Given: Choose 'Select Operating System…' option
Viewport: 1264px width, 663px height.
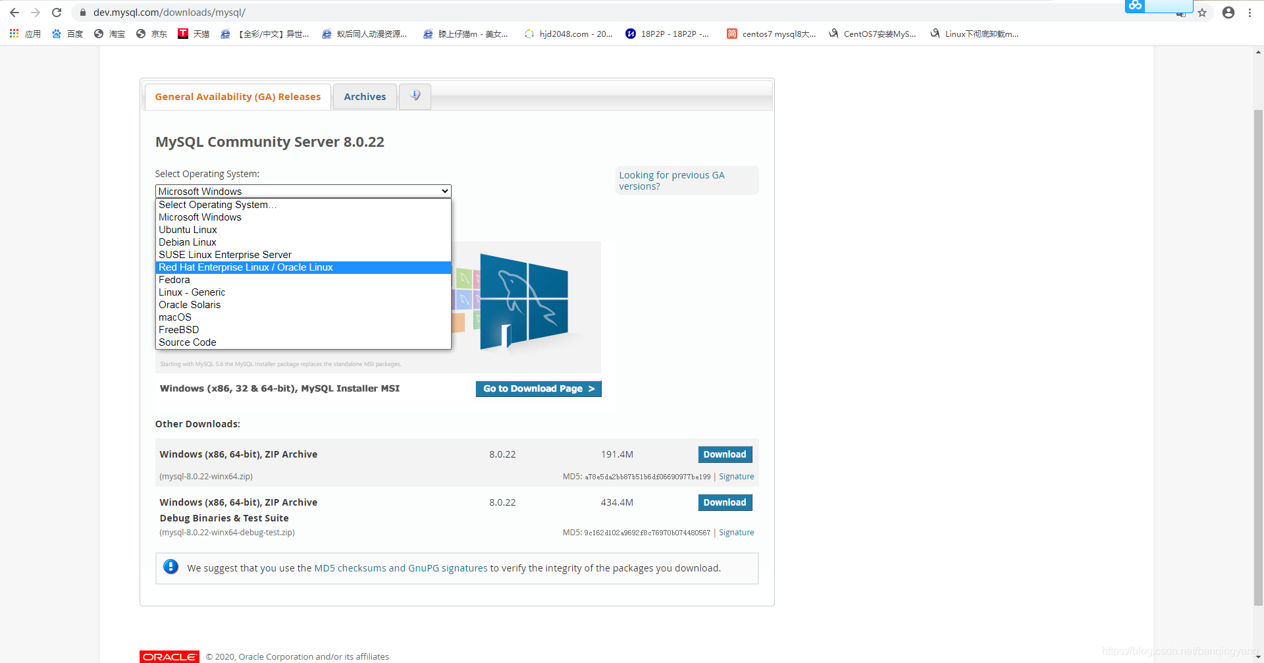Looking at the screenshot, I should [303, 205].
